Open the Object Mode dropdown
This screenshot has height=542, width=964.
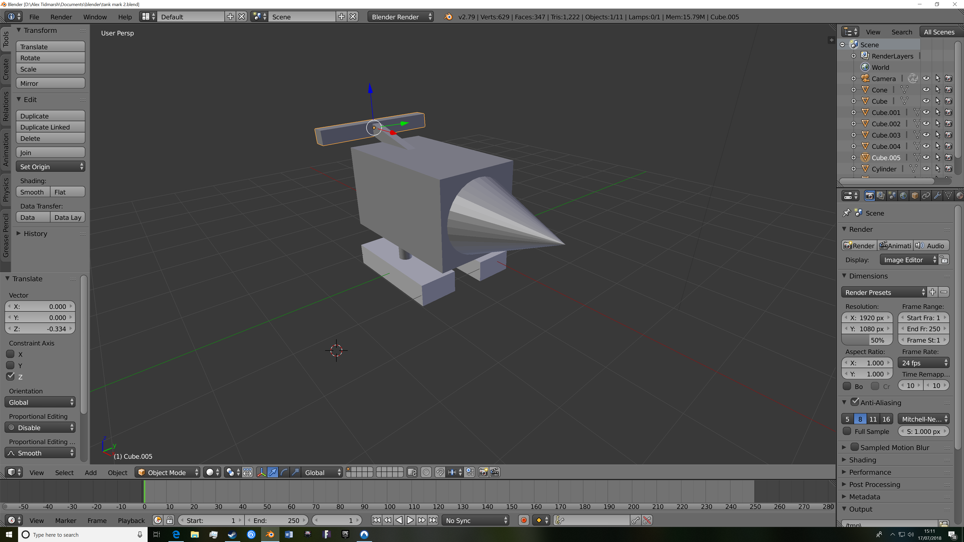click(167, 472)
